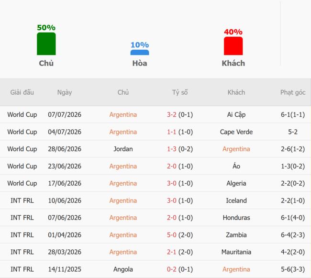Click the Phạt góc column header

click(293, 92)
